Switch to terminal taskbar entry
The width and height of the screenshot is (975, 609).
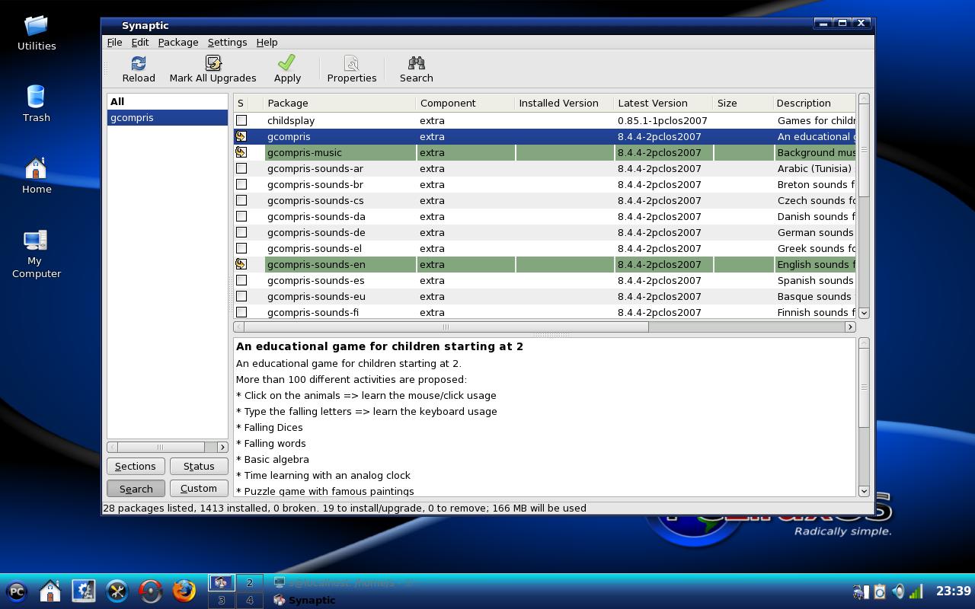[x=343, y=582]
